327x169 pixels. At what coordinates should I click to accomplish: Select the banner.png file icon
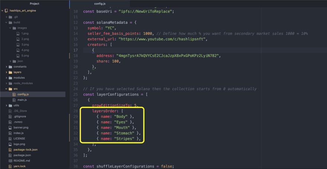[10, 127]
